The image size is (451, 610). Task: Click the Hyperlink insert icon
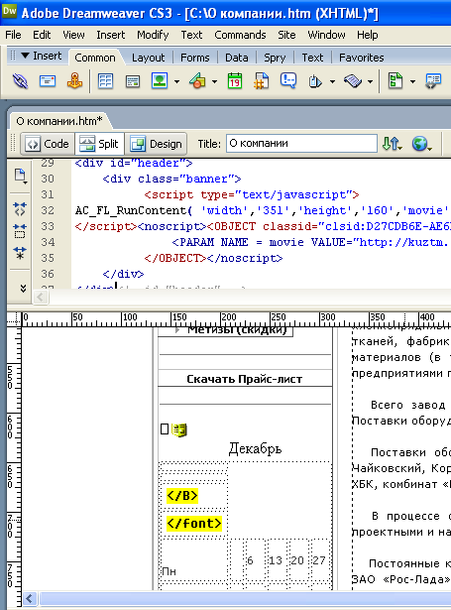pos(20,81)
